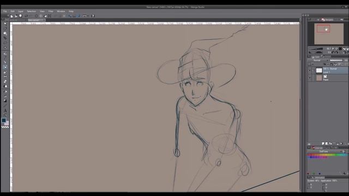This screenshot has width=349, height=196.
Task: Click the Save toolbar icon
Action: pyautogui.click(x=21, y=16)
